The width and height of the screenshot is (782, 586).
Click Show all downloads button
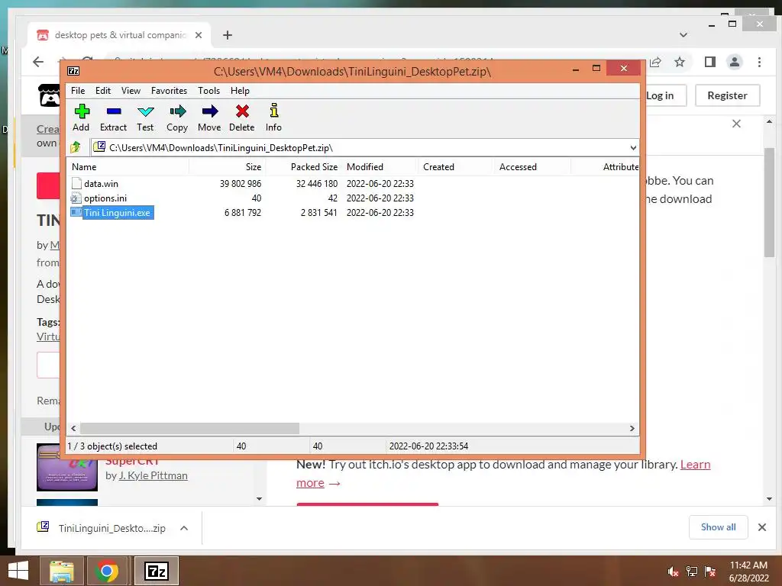pos(718,527)
